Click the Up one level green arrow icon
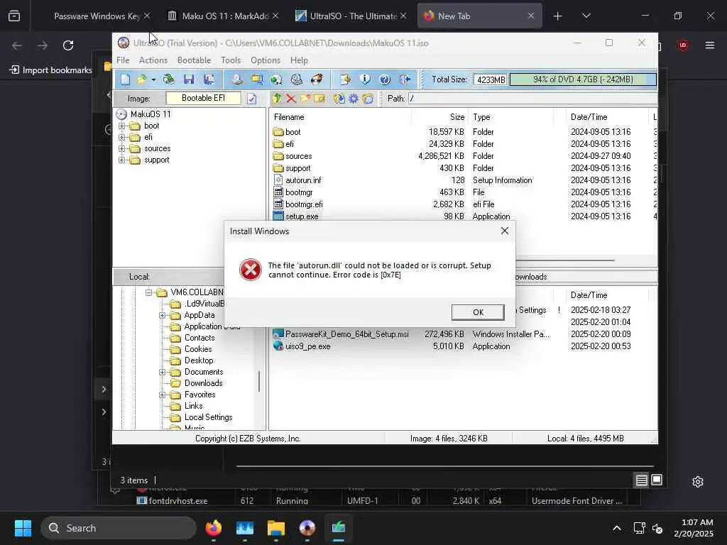This screenshot has height=545, width=727. tap(277, 98)
